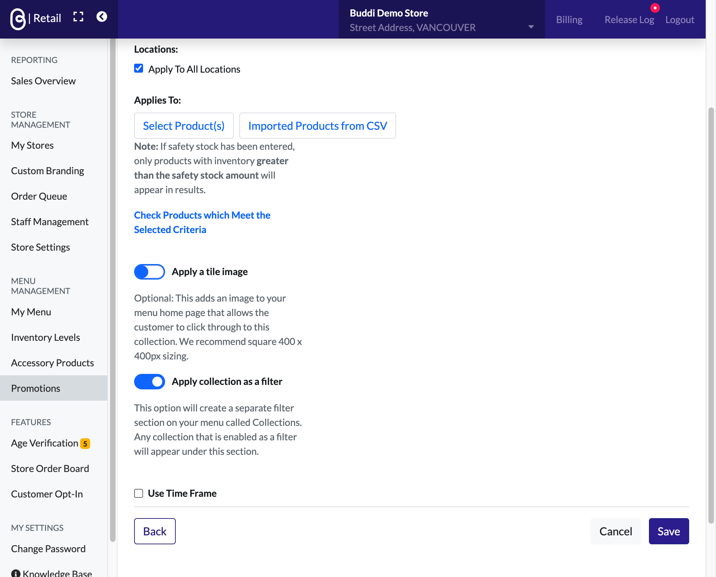
Task: Enable the Apply a tile image toggle
Action: pos(149,272)
